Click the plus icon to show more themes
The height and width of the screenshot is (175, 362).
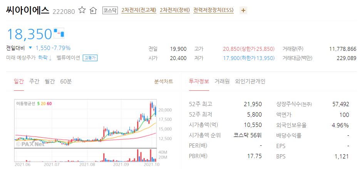[x=243, y=10]
